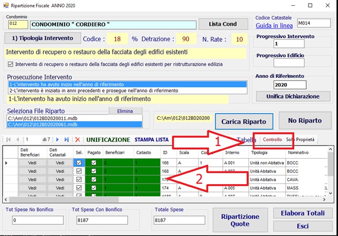The height and width of the screenshot is (236, 338).
Task: Toggle Pagato checkbox for row ID 174
Action: pos(94,188)
